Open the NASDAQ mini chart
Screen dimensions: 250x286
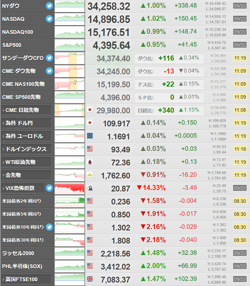tap(70, 19)
